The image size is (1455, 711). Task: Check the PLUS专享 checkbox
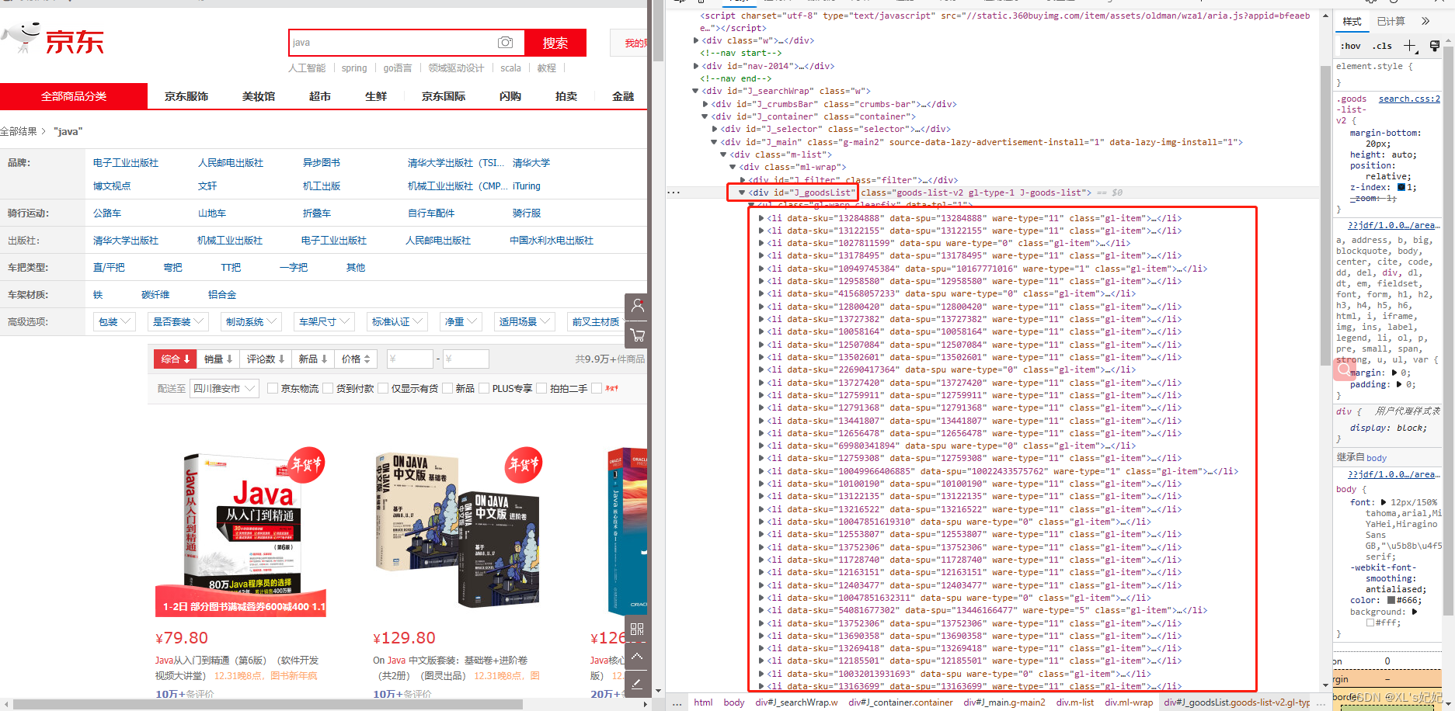click(x=484, y=388)
